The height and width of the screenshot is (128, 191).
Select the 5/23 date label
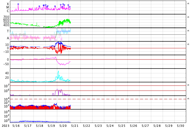tap(98, 126)
